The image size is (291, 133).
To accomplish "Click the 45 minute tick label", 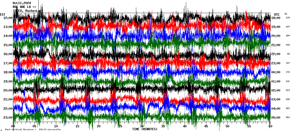I will (206, 126).
